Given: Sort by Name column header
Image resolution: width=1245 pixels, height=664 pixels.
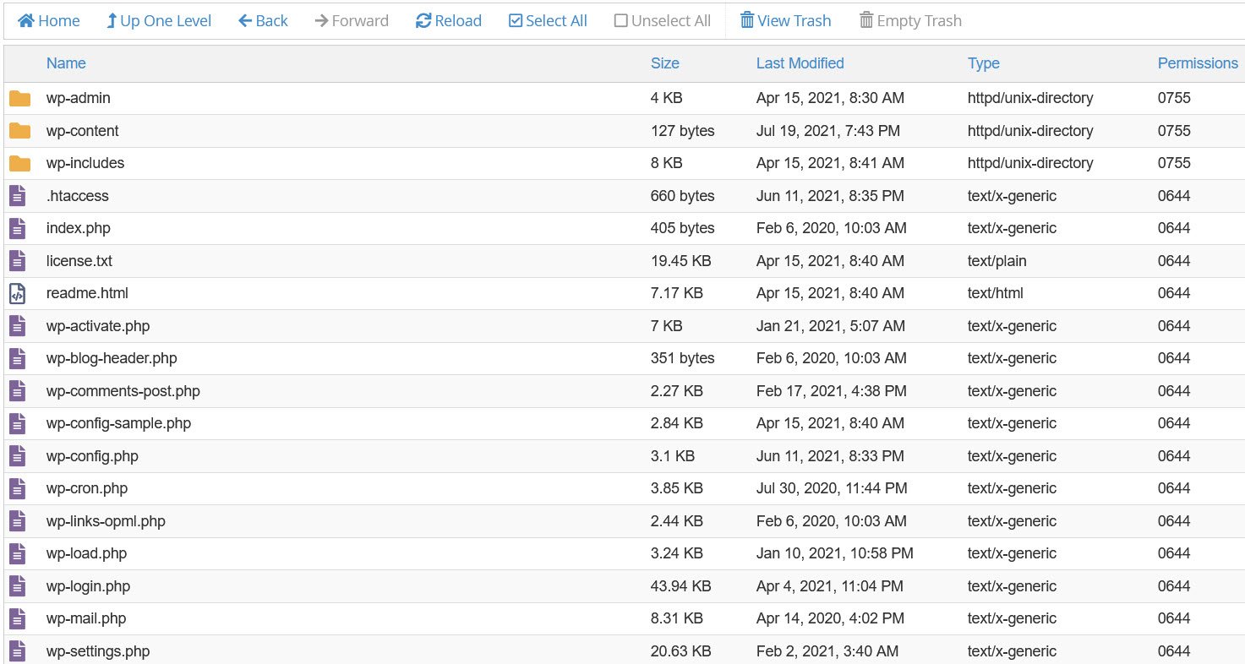Looking at the screenshot, I should (x=66, y=63).
